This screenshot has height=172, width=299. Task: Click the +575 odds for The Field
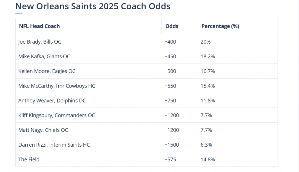click(x=170, y=159)
